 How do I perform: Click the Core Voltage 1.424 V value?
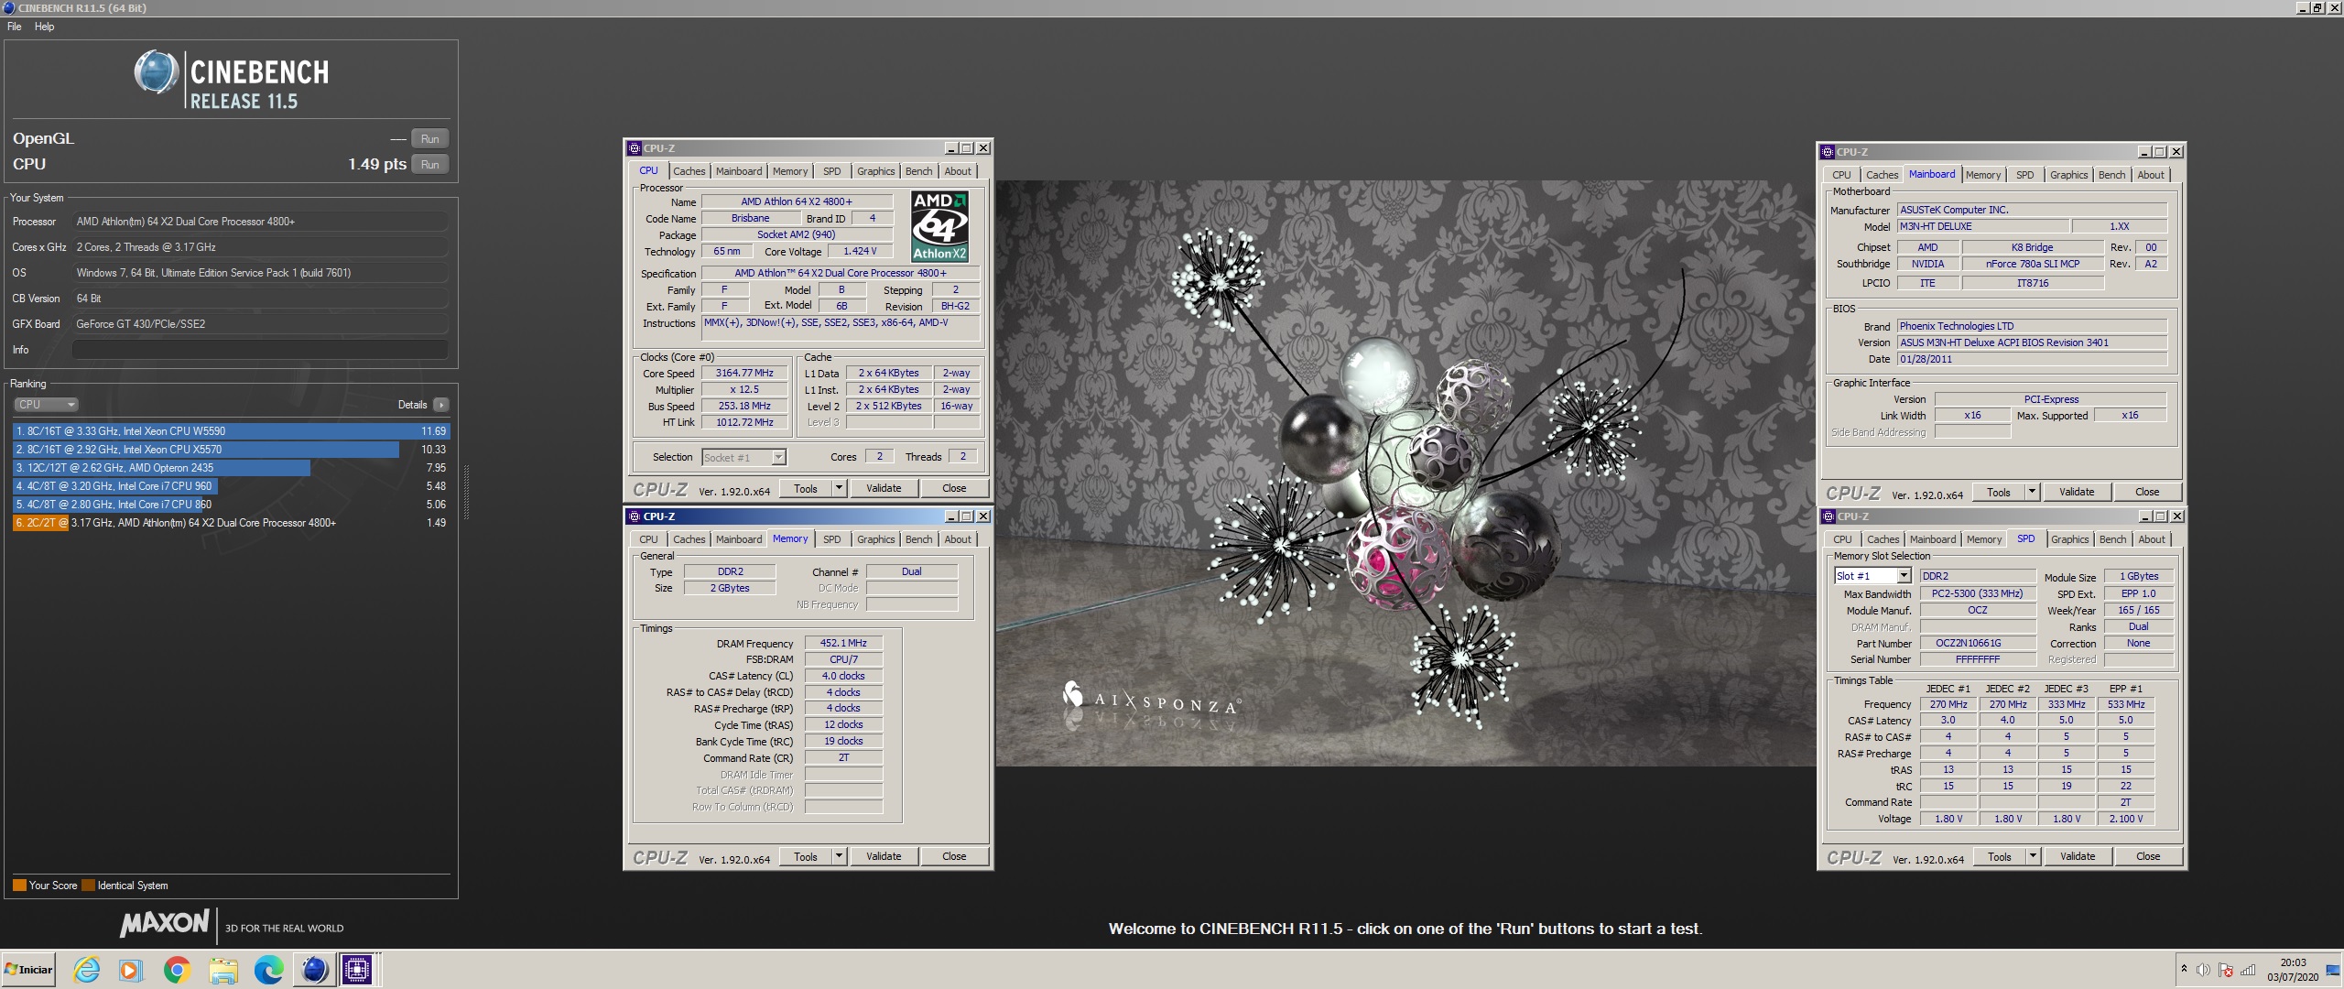point(860,251)
